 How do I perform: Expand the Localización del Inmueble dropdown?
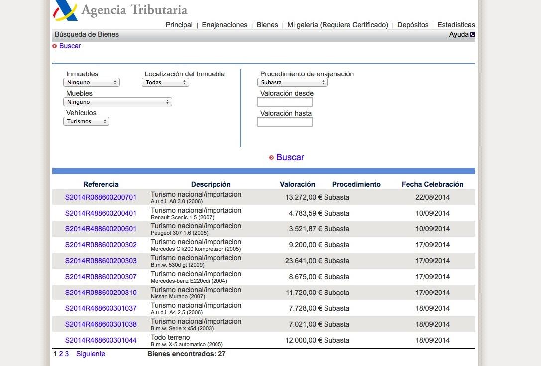165,83
